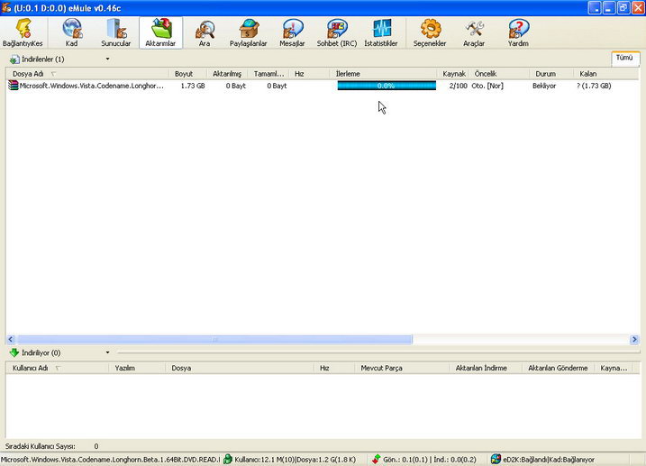The height and width of the screenshot is (466, 646).
Task: Click the Oto. [Nor] priority cell
Action: [x=487, y=86]
